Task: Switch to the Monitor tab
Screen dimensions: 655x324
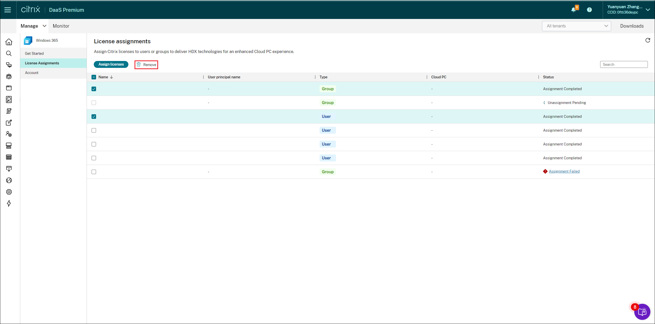Action: (x=61, y=26)
